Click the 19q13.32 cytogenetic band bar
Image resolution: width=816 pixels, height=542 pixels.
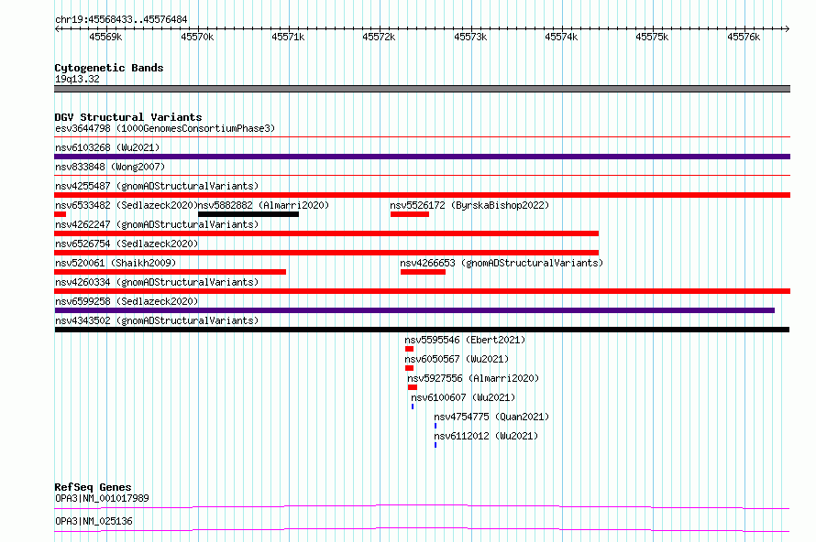[422, 89]
